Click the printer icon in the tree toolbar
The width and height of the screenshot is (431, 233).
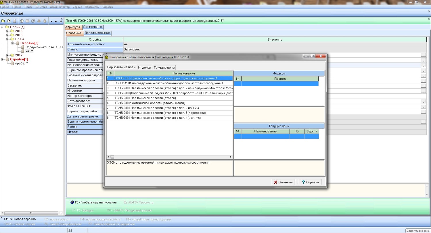39,21
